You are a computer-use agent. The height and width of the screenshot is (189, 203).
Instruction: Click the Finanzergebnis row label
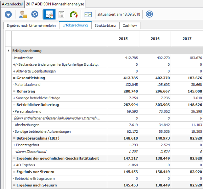point(26,145)
